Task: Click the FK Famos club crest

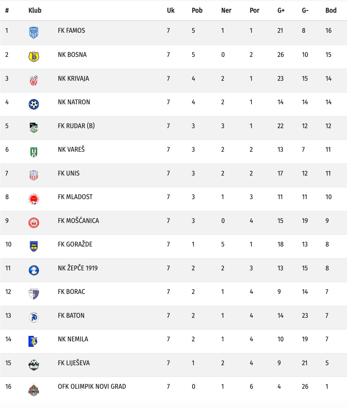Action: click(34, 32)
